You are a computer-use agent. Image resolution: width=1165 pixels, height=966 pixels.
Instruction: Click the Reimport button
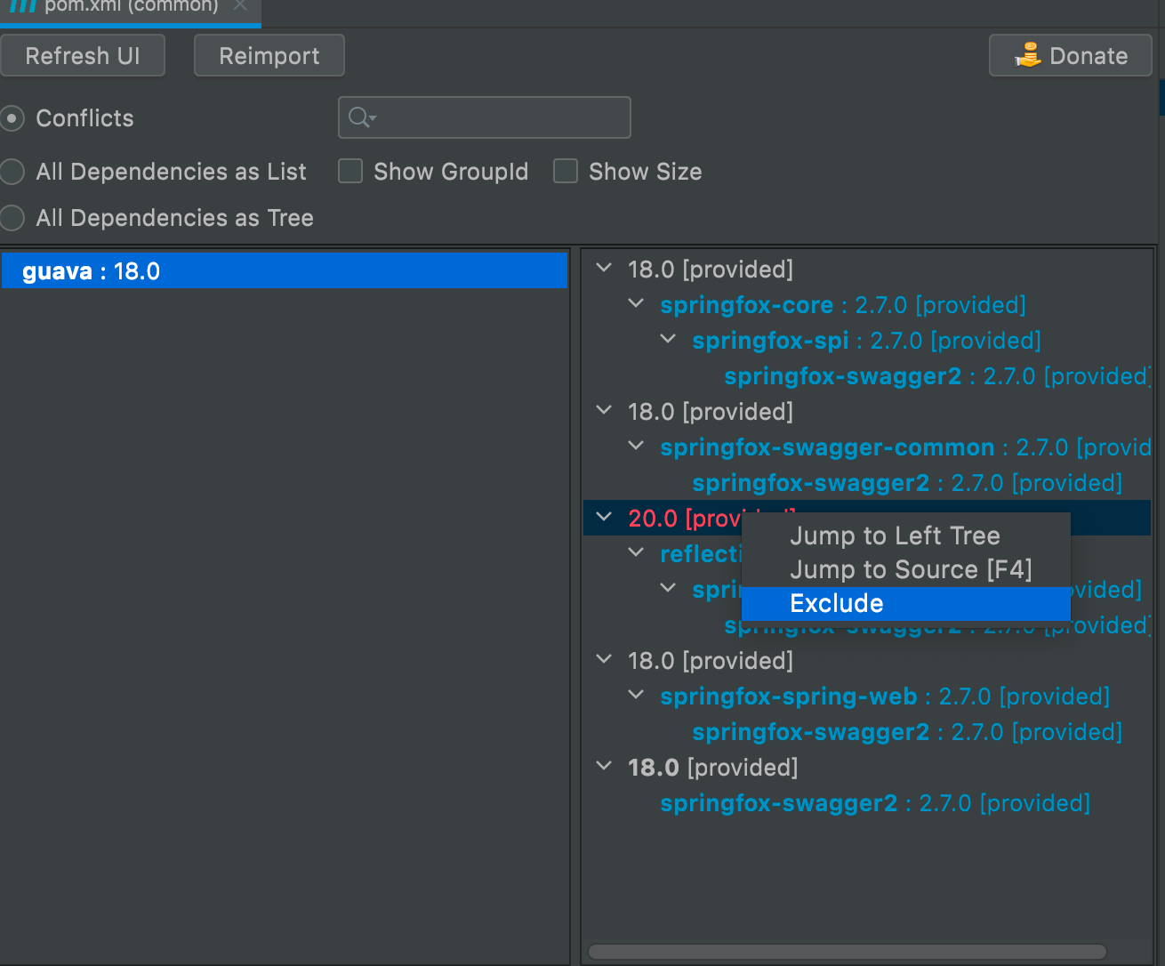(x=269, y=56)
